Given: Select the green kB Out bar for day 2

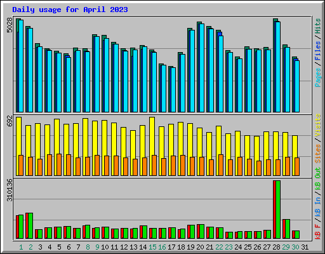Looking at the screenshot, I should [x=30, y=226].
